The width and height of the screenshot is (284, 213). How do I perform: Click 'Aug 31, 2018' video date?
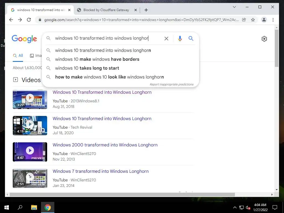[64, 106]
